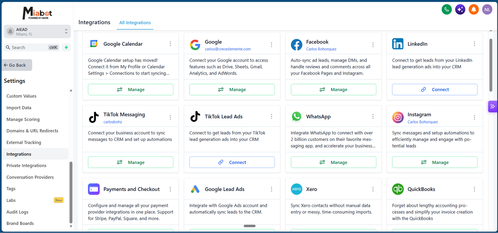Click the sidebar scroll down arrow

coord(71,226)
